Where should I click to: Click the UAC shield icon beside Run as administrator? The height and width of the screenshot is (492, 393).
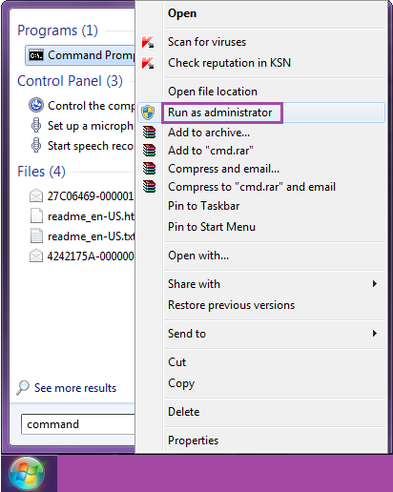148,113
